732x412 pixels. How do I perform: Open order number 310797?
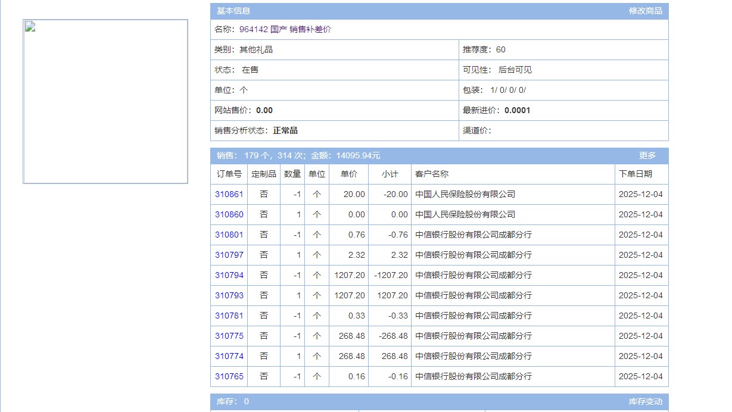229,255
